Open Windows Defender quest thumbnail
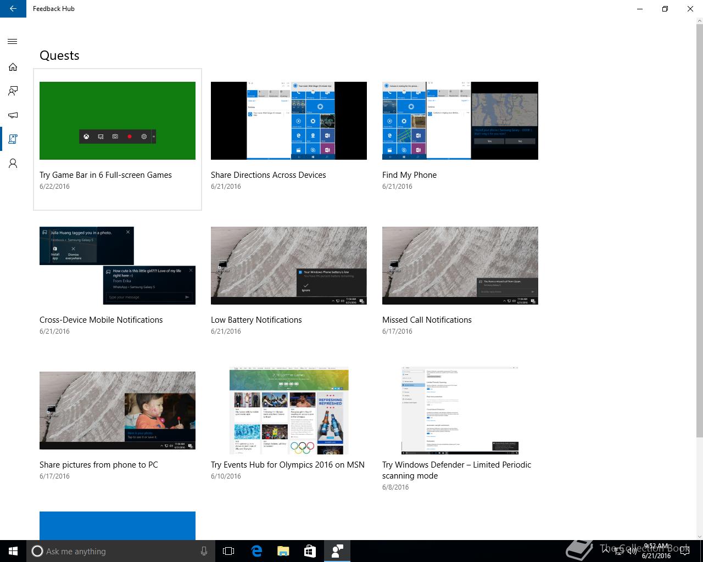The height and width of the screenshot is (562, 703). [x=460, y=411]
